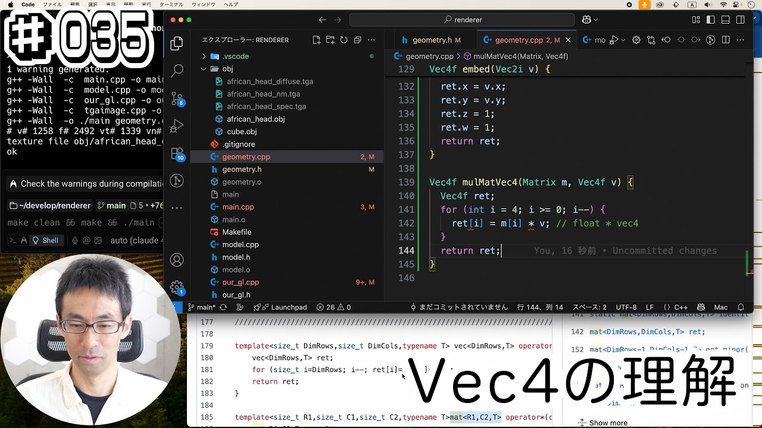Collapse the obj folder
762x428 pixels.
[x=204, y=69]
